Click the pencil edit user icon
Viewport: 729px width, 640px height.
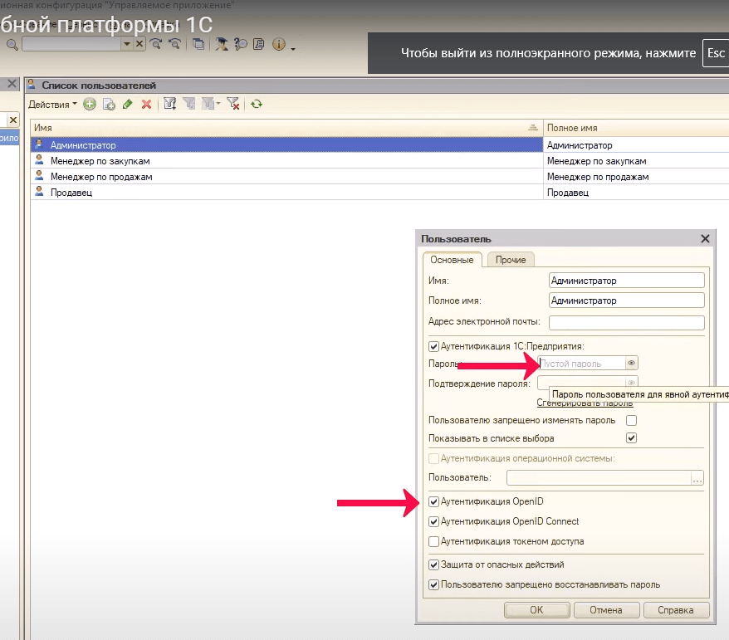127,105
